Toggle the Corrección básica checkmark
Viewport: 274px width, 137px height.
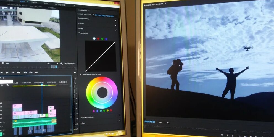[x=115, y=20]
